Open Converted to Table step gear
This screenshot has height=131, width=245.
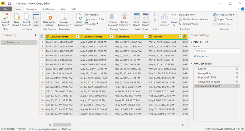coord(237,82)
